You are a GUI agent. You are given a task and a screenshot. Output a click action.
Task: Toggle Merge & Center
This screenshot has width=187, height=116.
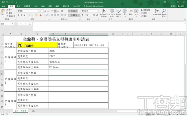(x=73, y=15)
